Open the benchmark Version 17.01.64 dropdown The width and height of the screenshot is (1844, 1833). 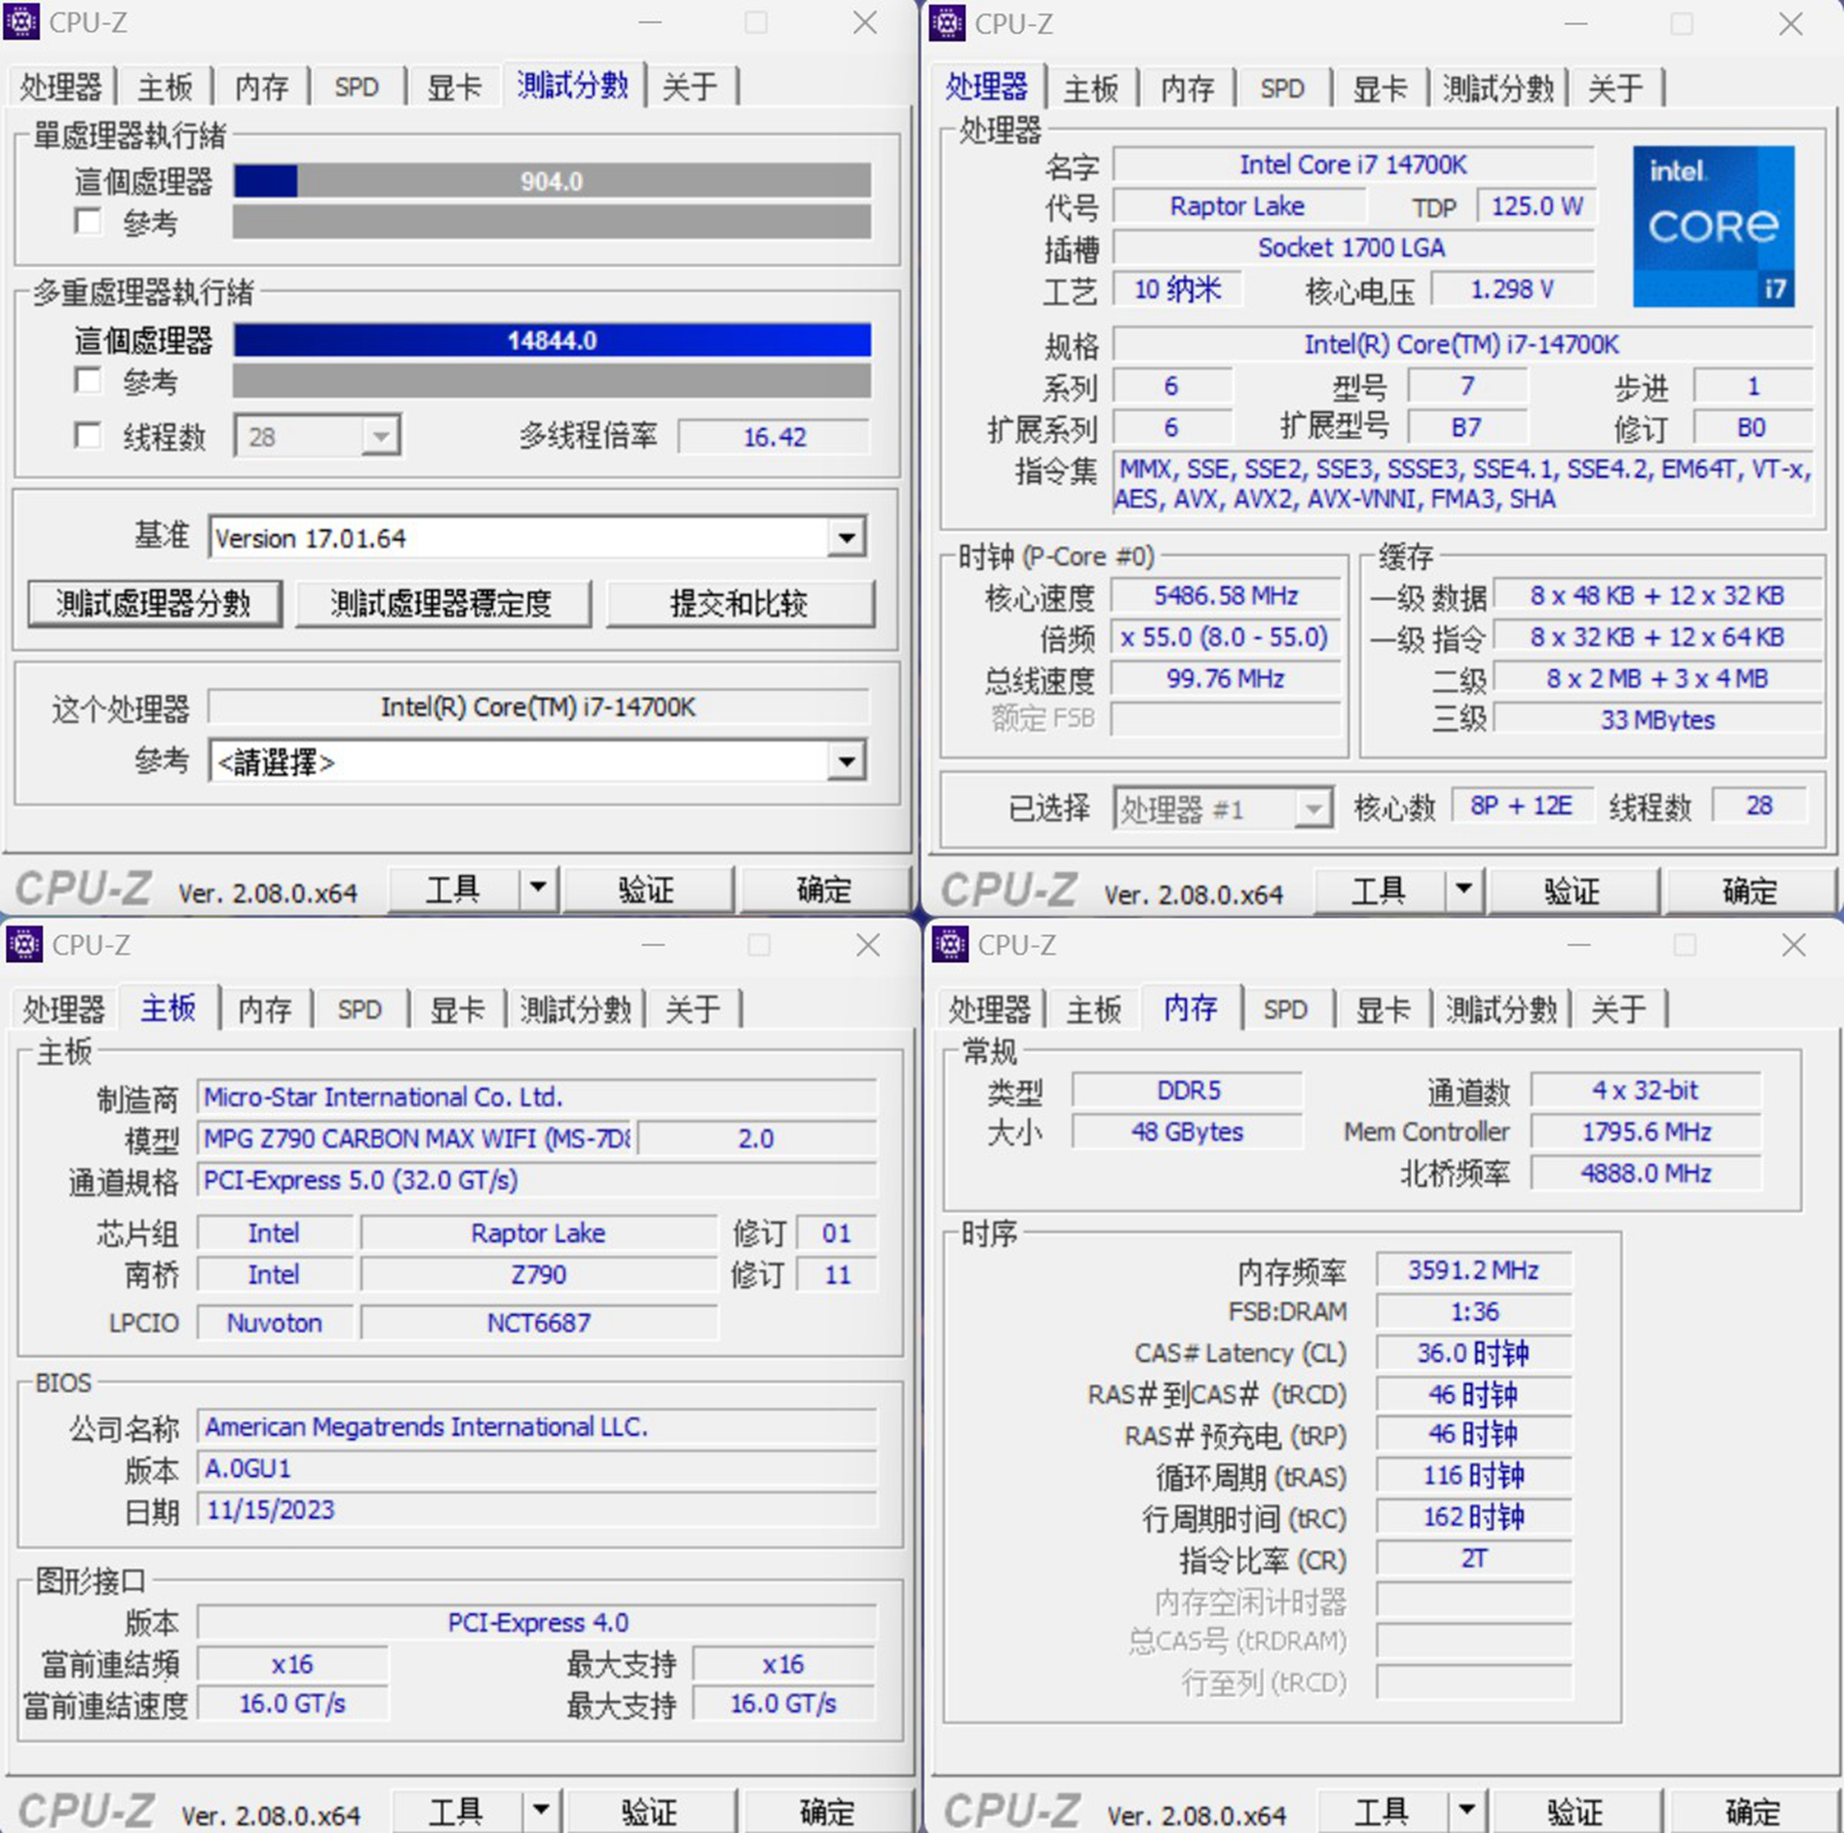click(x=846, y=538)
